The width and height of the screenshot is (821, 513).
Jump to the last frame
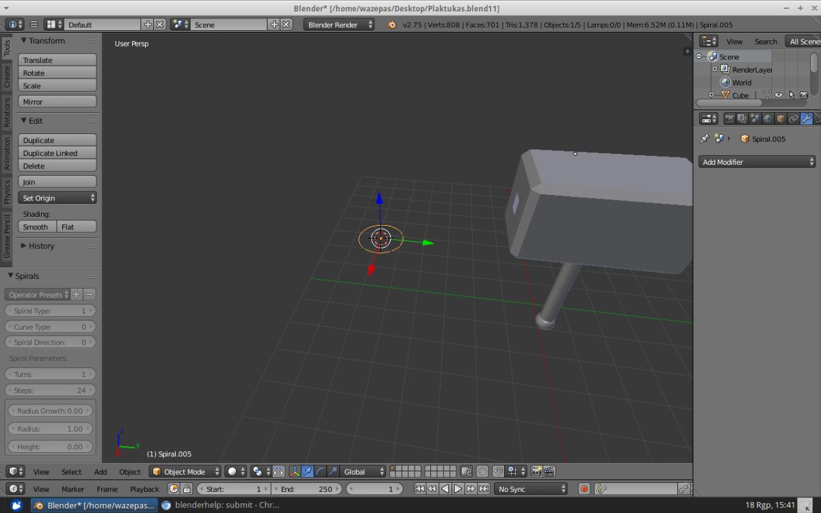click(484, 489)
